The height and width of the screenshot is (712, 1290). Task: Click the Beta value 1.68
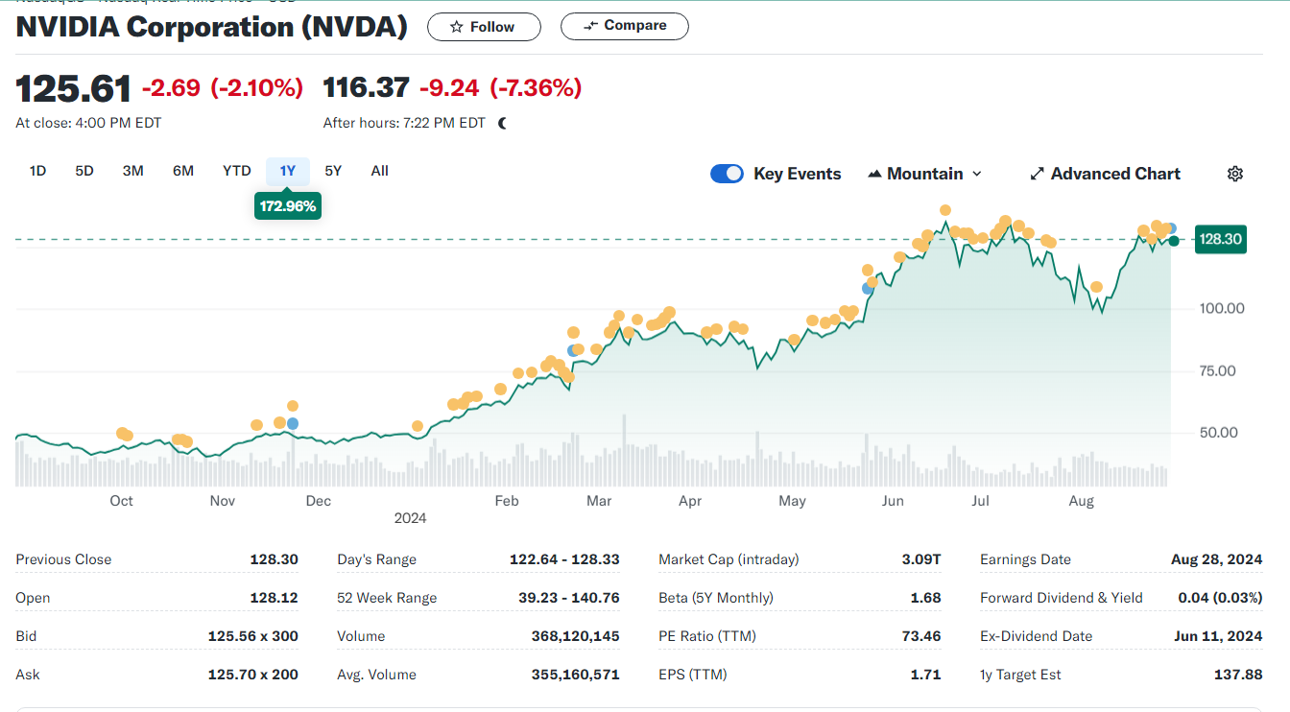coord(926,598)
